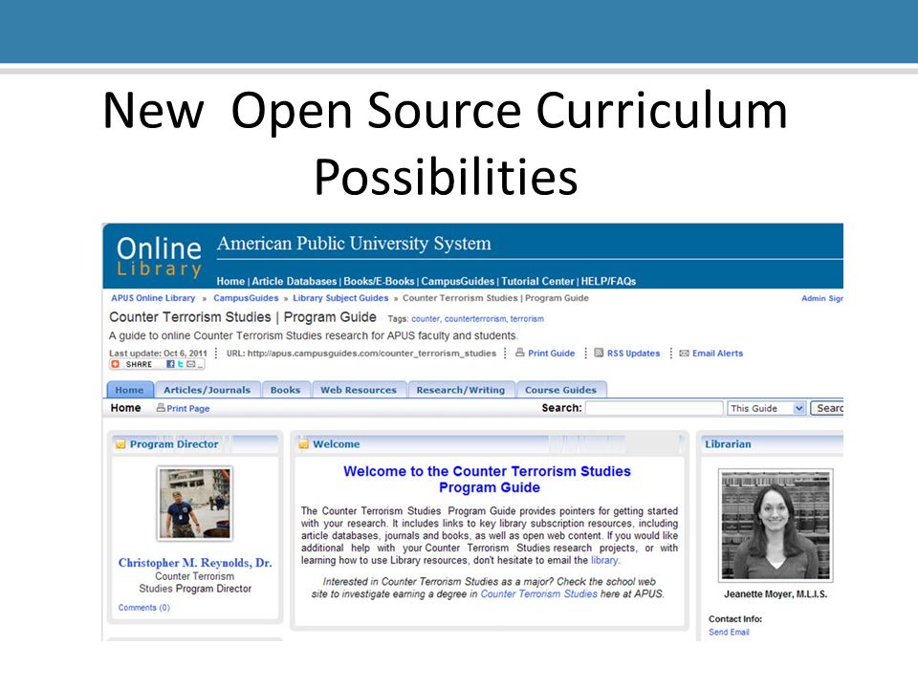The width and height of the screenshot is (918, 688).
Task: Click the 'Contact Info:' label
Action: (x=735, y=619)
